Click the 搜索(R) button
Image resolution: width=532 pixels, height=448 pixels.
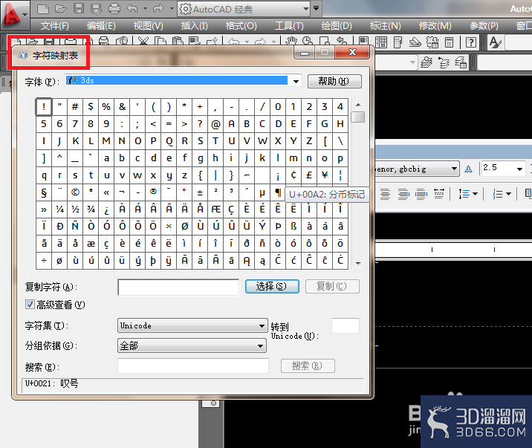coord(308,366)
